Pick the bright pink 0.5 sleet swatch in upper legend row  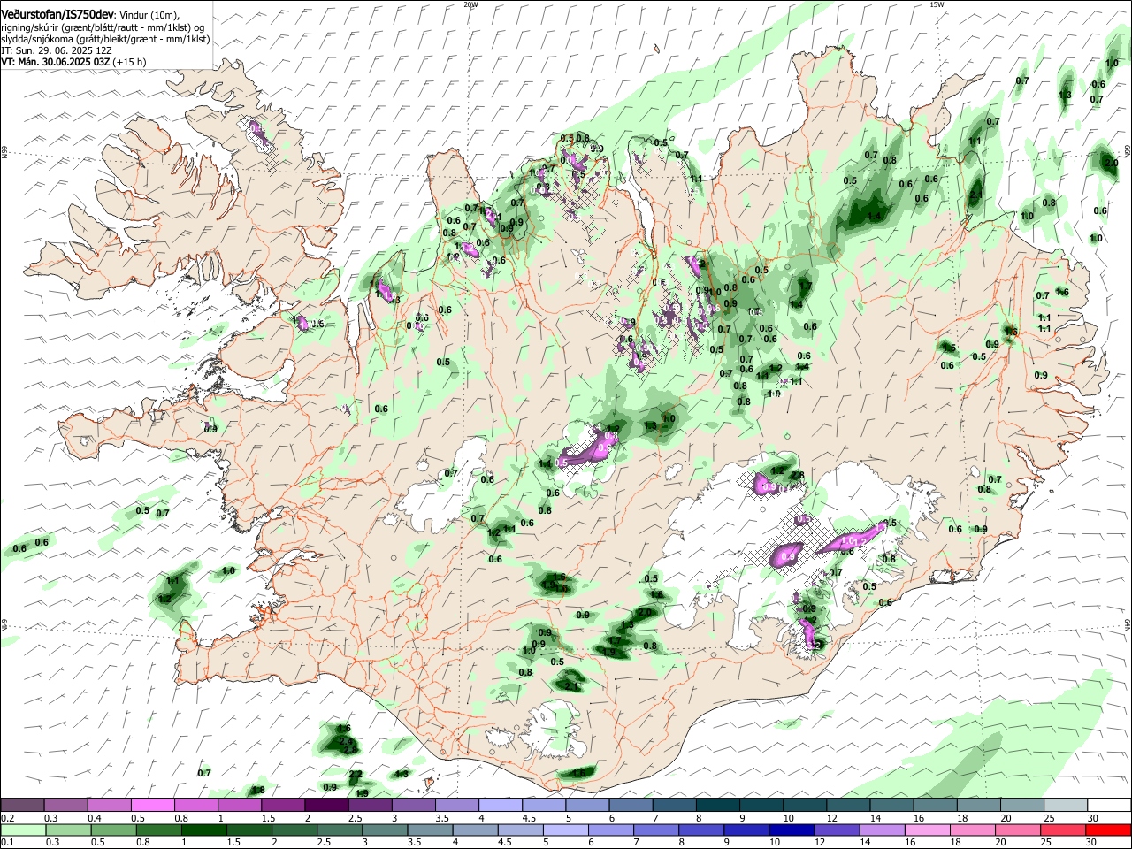(152, 806)
